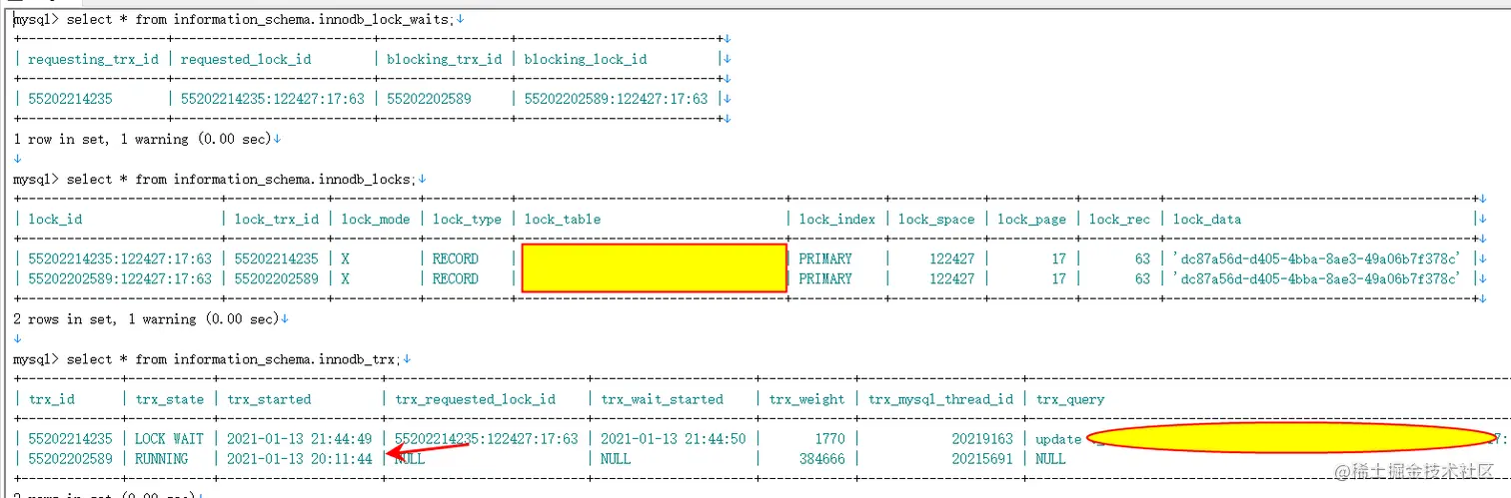Click lock_trx_id 55202214235 in innodb_locks table
Viewport: 1511px width, 498px height.
277,258
